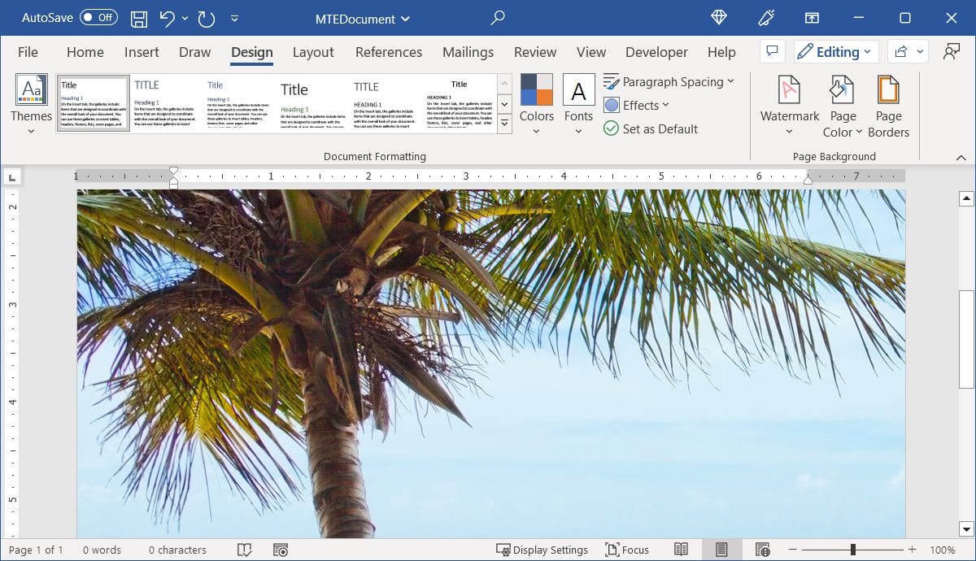976x561 pixels.
Task: Switch to the Insert ribbon tab
Action: [x=141, y=51]
